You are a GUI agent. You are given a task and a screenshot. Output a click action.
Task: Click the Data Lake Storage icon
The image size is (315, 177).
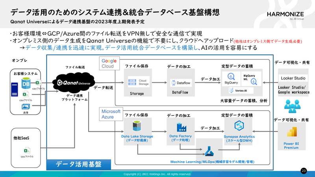(x=137, y=126)
